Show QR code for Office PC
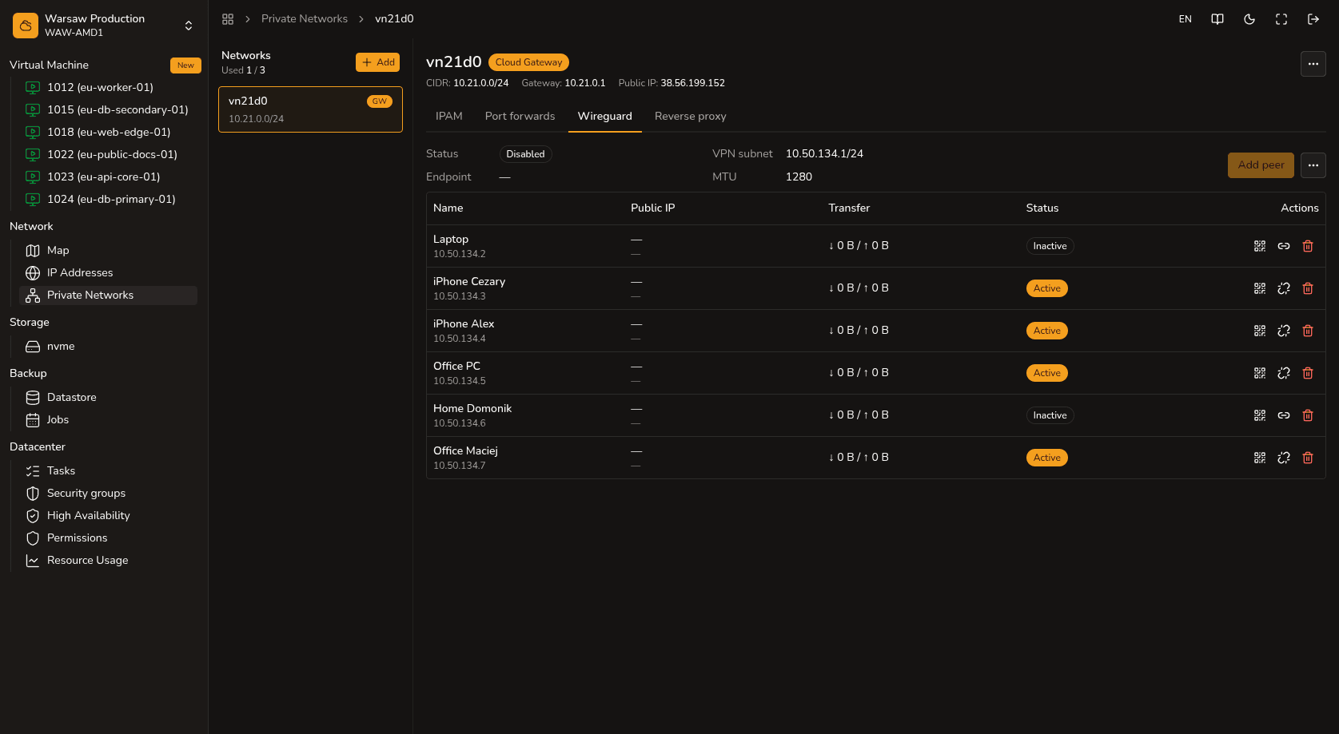This screenshot has height=734, width=1339. click(x=1260, y=373)
